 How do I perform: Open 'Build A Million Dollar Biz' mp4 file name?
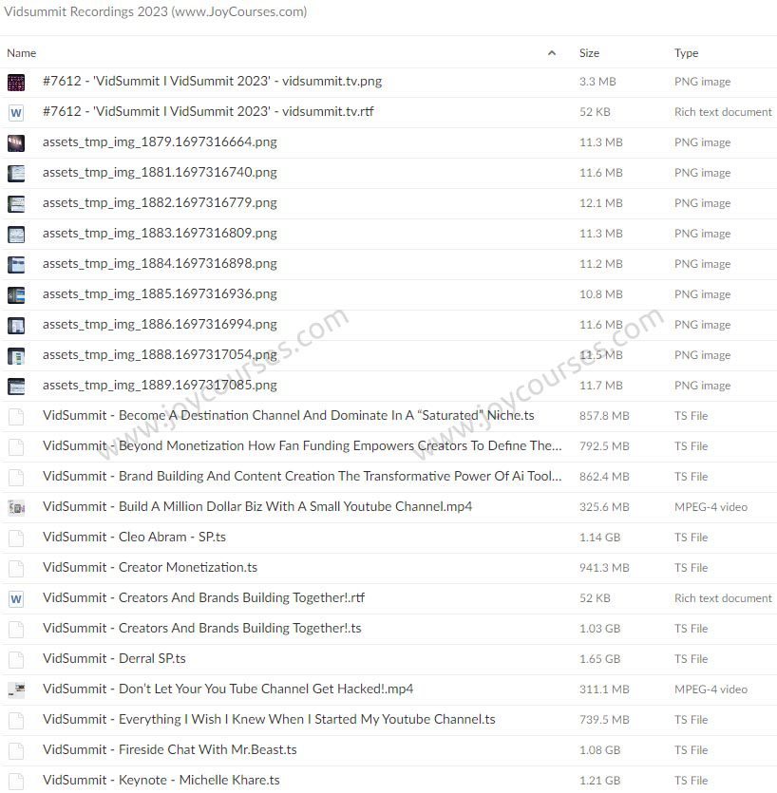pyautogui.click(x=257, y=506)
